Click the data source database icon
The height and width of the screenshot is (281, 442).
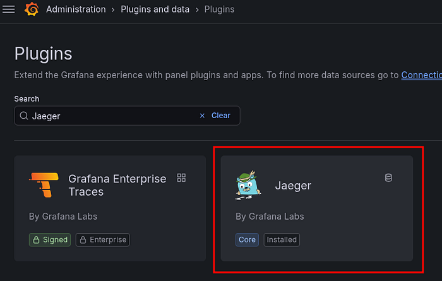[x=388, y=178]
